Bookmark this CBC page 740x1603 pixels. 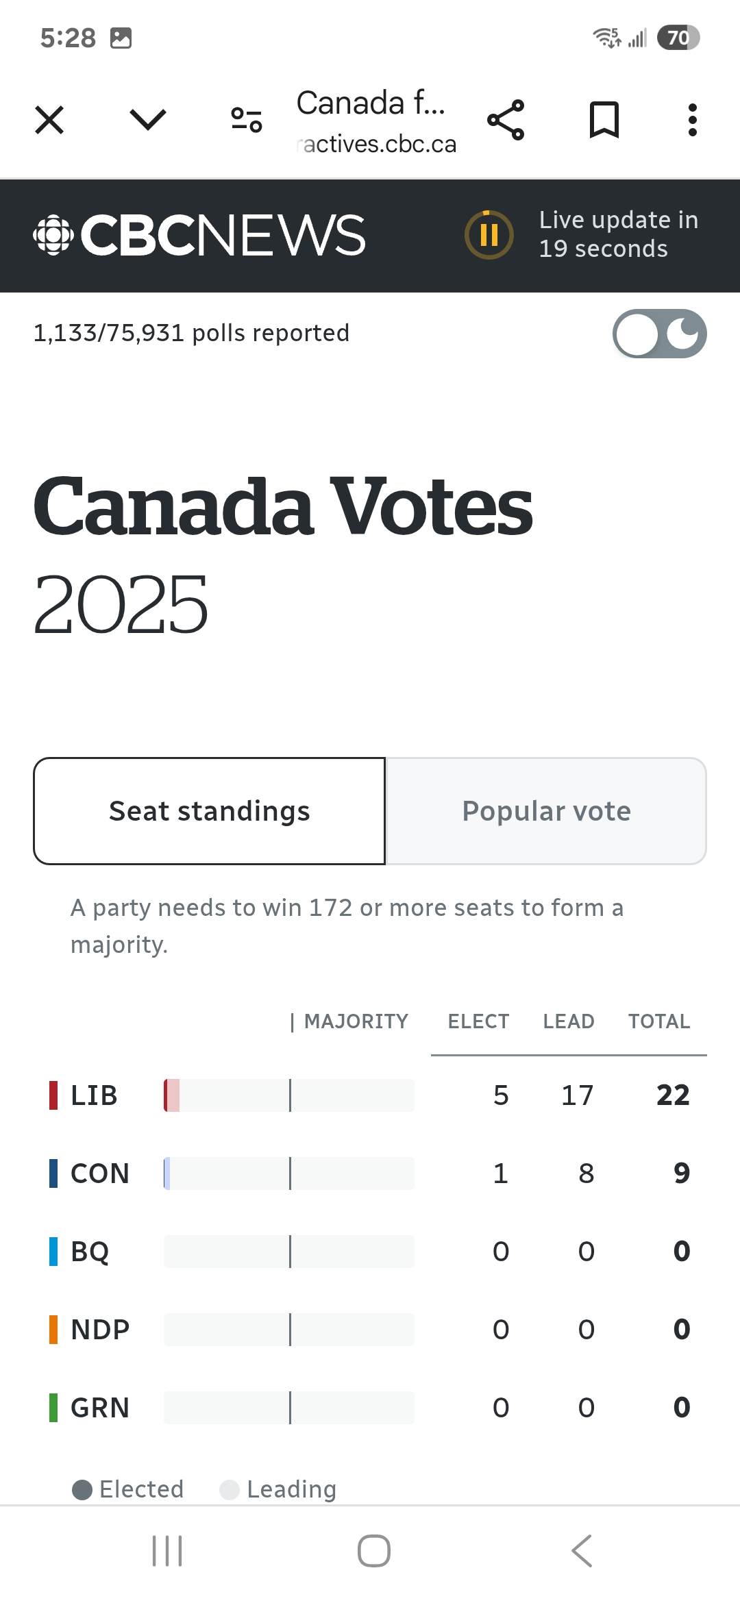coord(604,121)
